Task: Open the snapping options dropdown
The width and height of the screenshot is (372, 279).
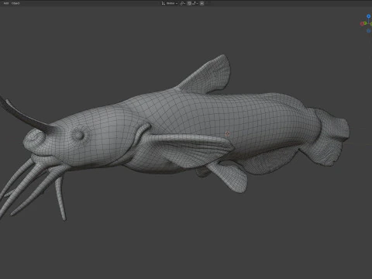Action: (195, 3)
